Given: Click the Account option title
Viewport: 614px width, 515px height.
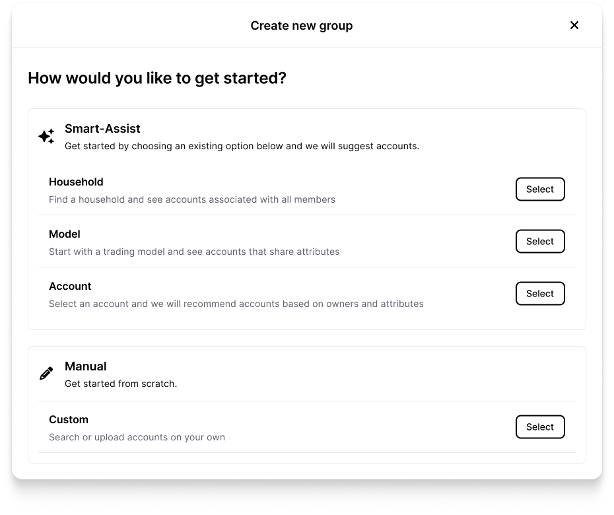Looking at the screenshot, I should [70, 286].
